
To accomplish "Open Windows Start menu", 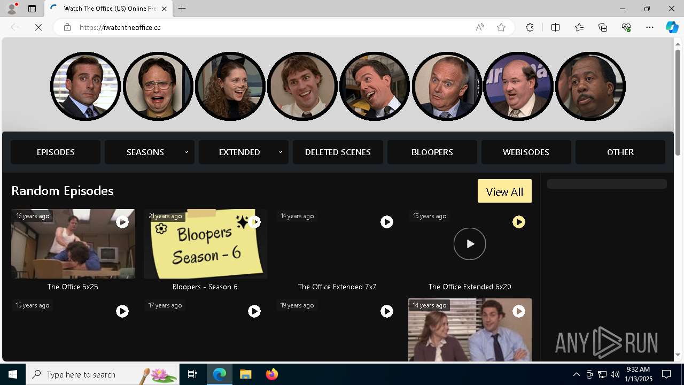I will pyautogui.click(x=13, y=374).
